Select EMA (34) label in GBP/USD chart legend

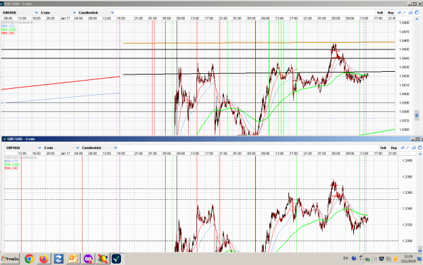coord(12,168)
